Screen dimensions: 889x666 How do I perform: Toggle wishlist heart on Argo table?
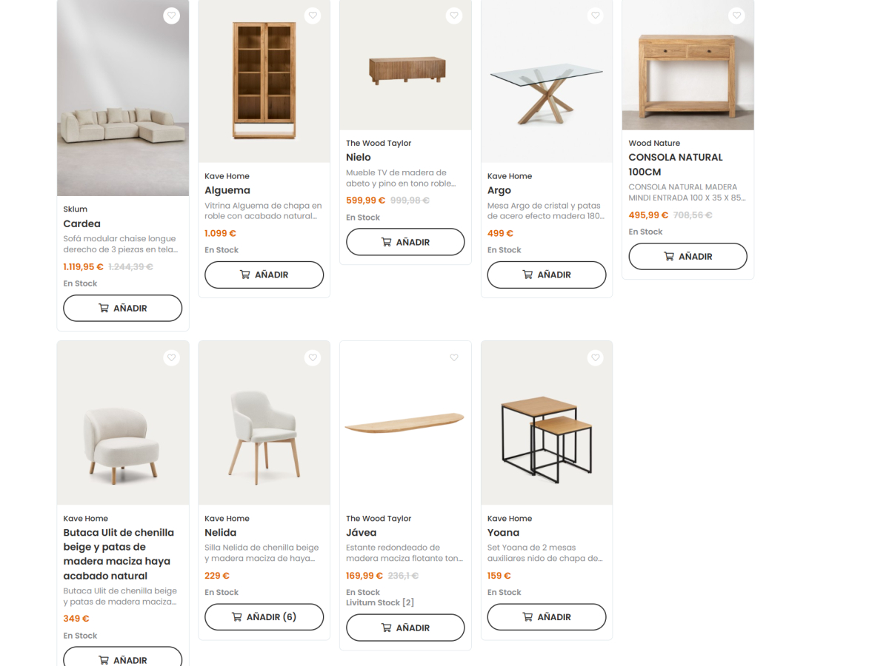[595, 16]
